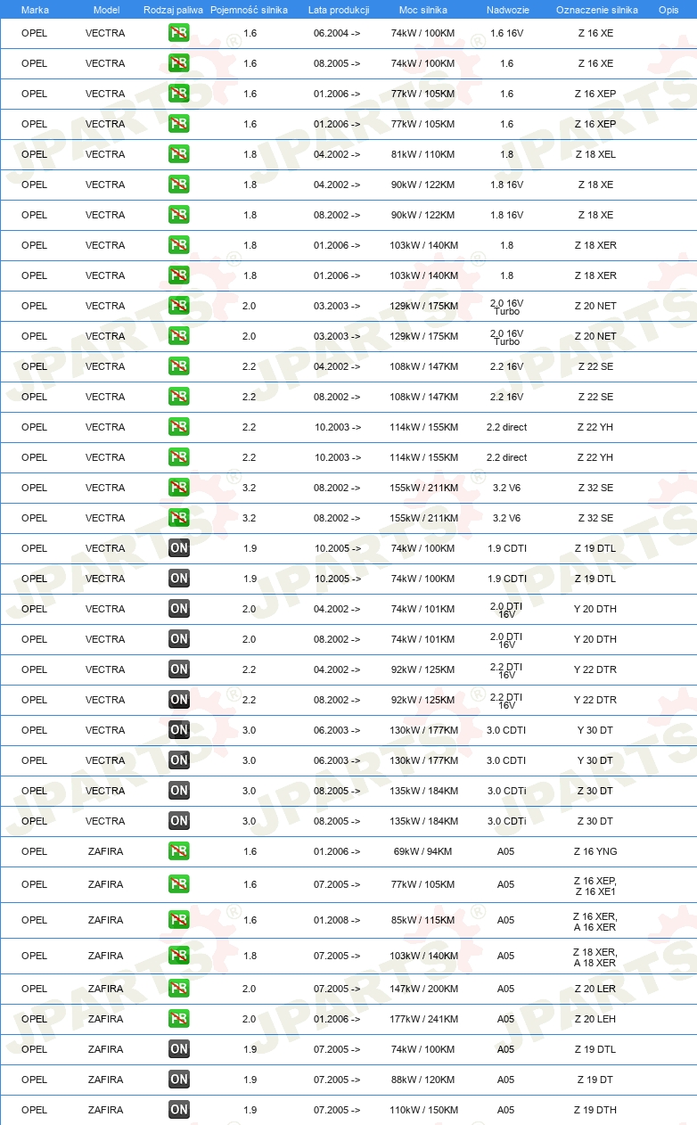Click diesel ON icon in Y 20 DTH 04.2002 row
Viewport: 697px width, 1125px height.
click(x=179, y=609)
